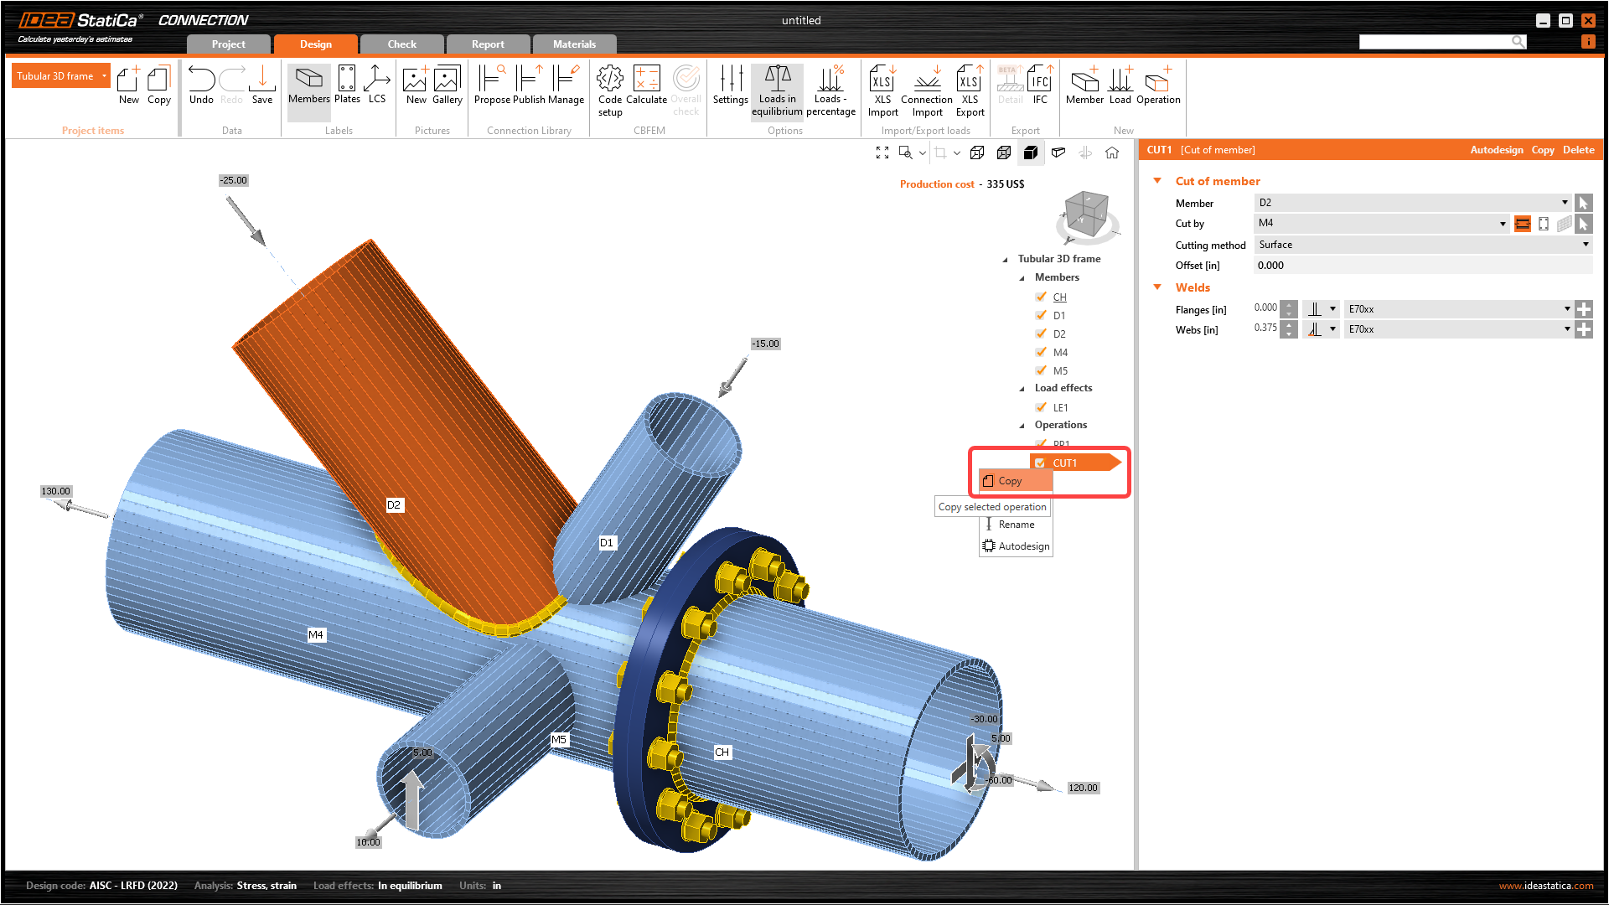1609x905 pixels.
Task: Click the Offset input field
Action: [x=1423, y=266]
